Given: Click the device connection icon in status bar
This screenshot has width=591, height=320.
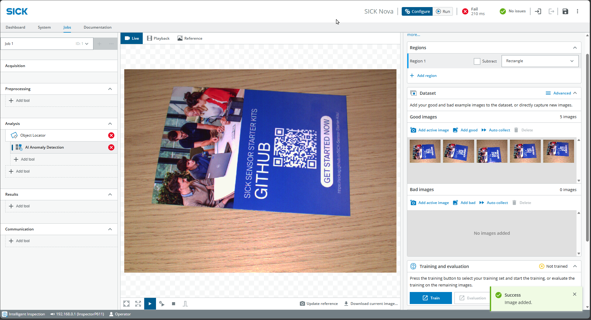Looking at the screenshot, I should pos(52,314).
